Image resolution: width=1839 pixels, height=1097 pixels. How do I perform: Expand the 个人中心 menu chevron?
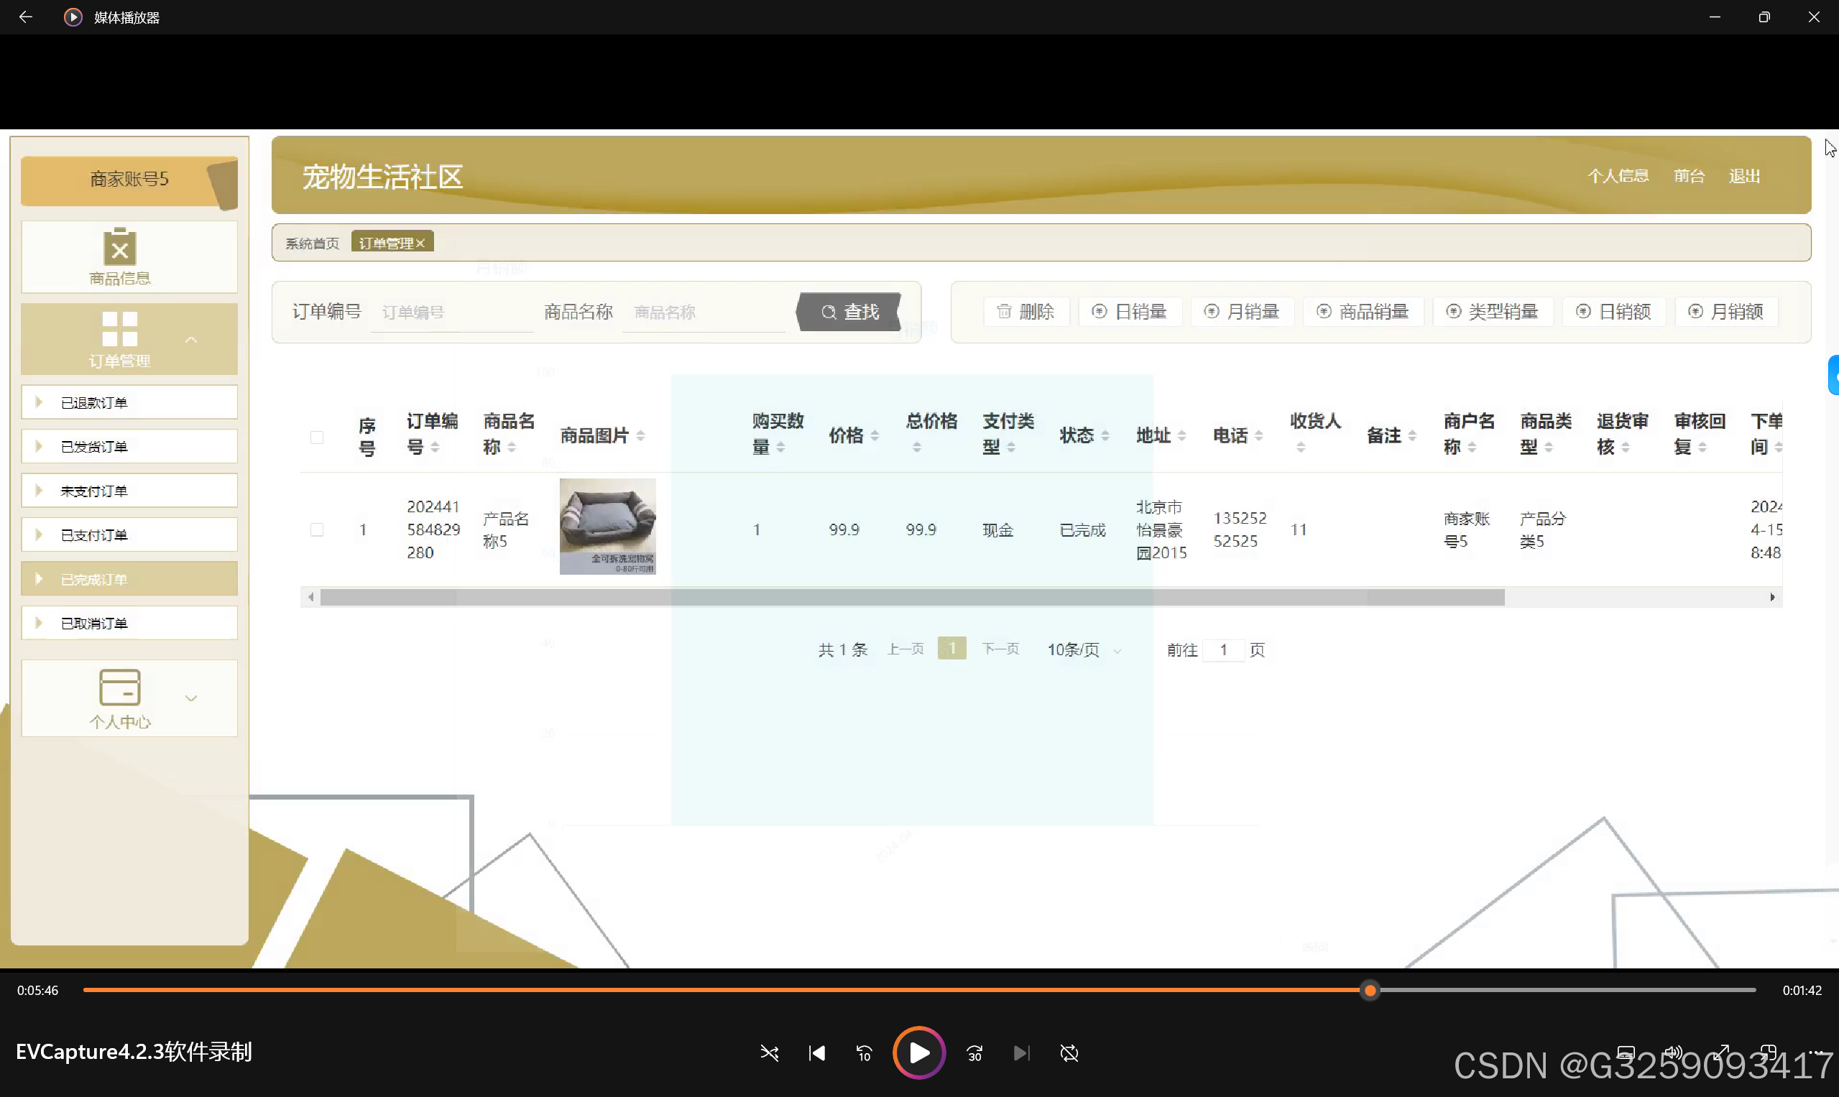coord(190,698)
